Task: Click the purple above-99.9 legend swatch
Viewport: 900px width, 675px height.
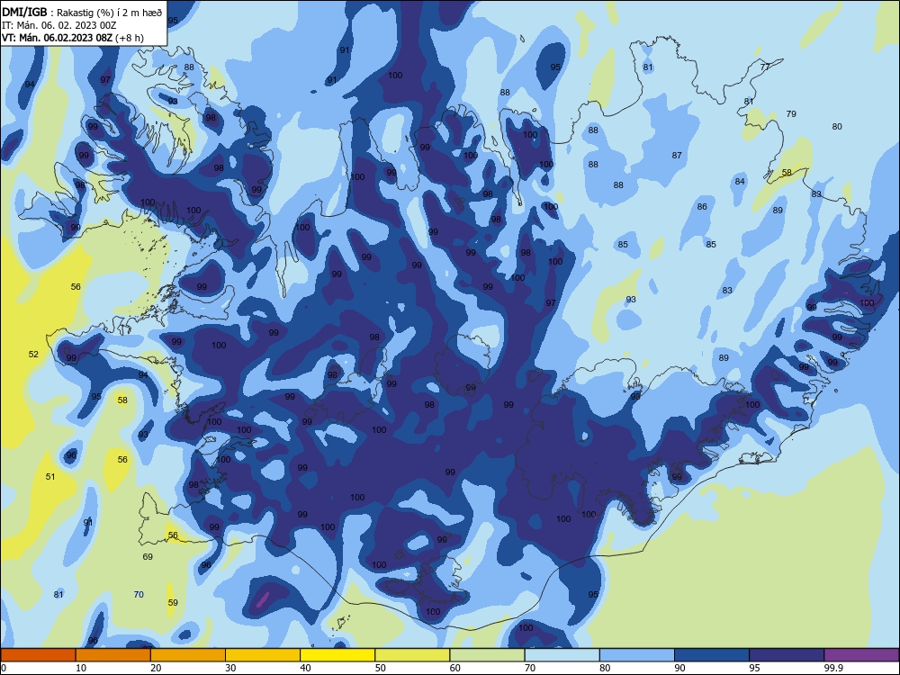Action: 861,655
